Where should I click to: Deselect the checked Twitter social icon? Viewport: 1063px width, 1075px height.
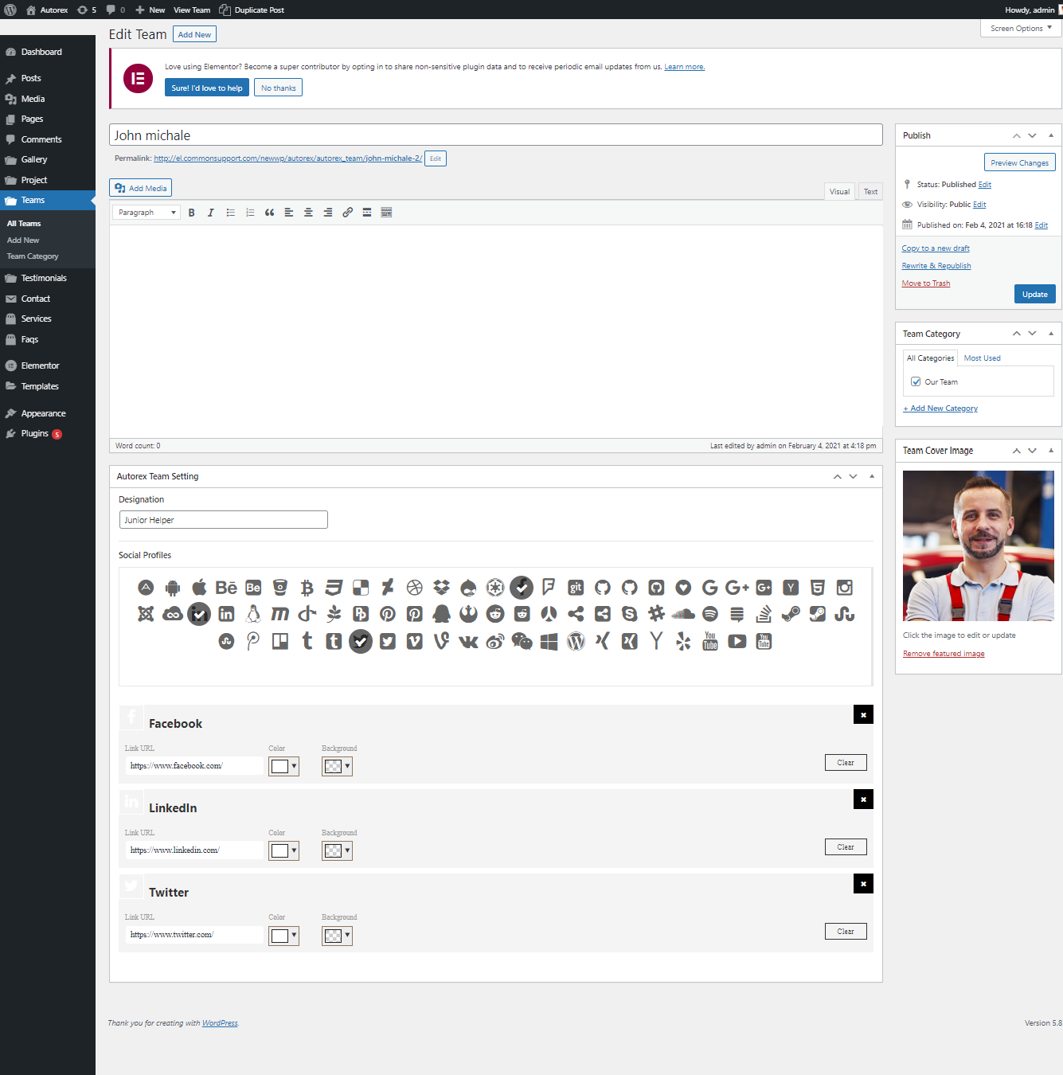(x=361, y=641)
